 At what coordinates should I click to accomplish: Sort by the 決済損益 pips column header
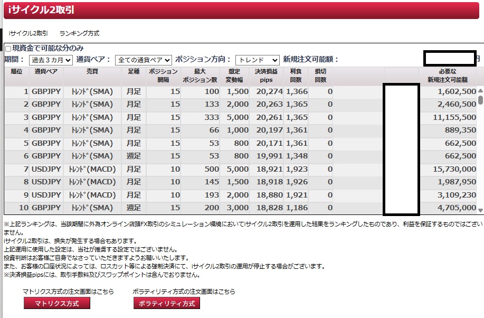pyautogui.click(x=267, y=76)
